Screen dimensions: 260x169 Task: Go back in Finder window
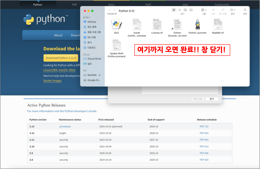coord(110,10)
